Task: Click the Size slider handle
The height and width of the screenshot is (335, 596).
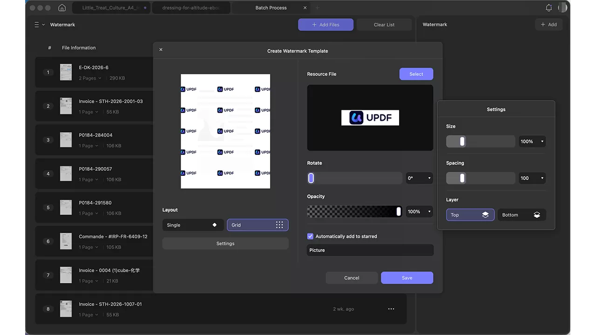Action: [462, 141]
